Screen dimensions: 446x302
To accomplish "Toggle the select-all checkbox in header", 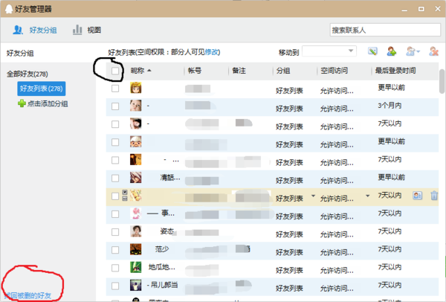I will tap(115, 71).
